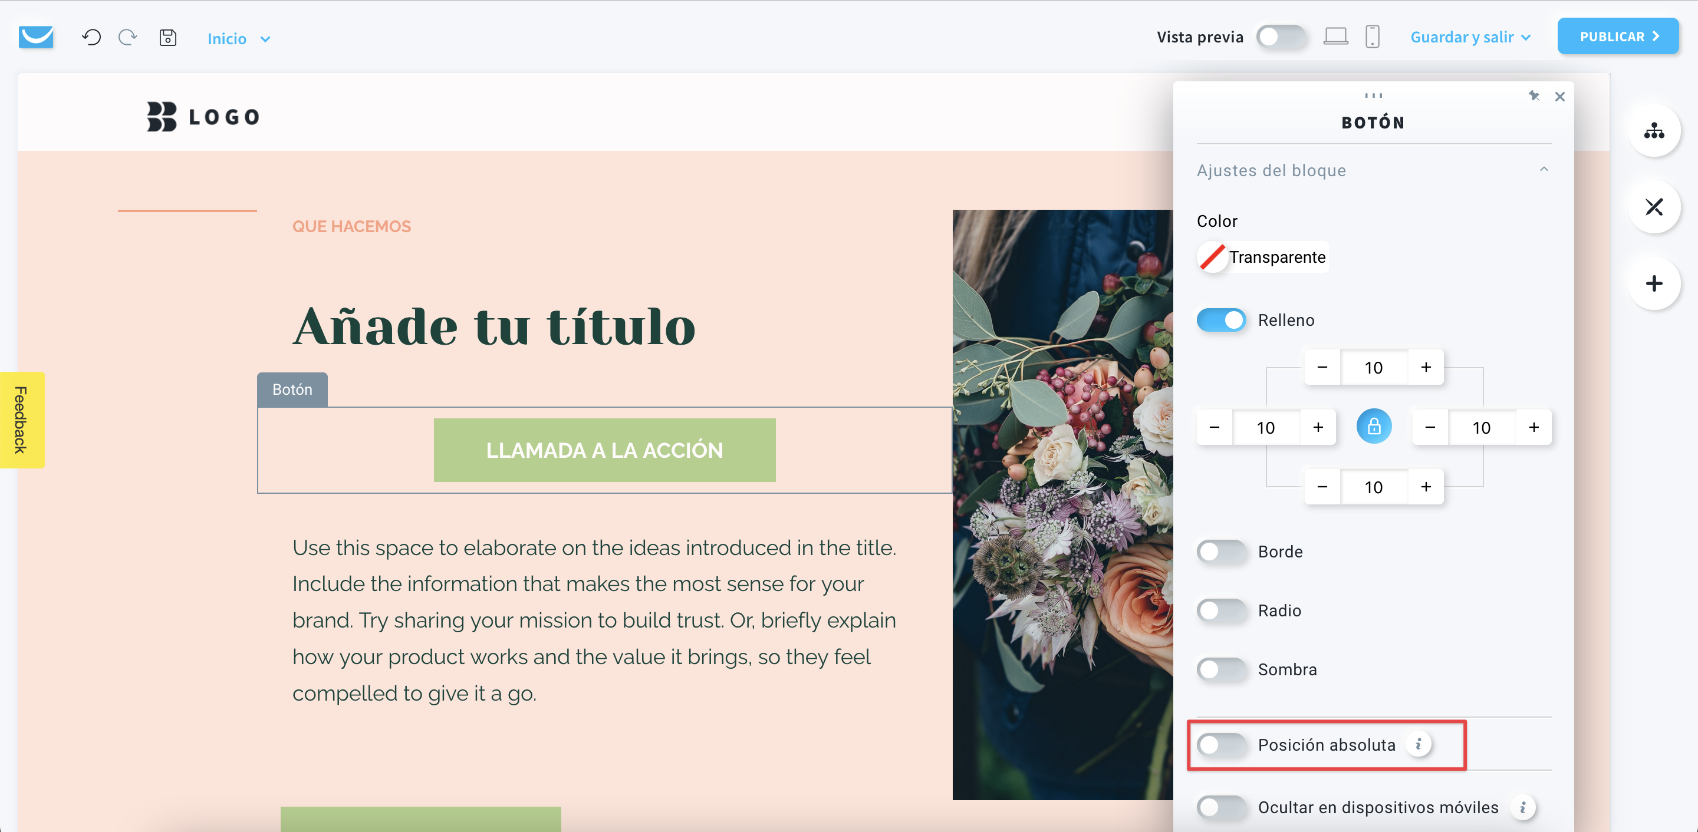Viewport: 1698px width, 832px height.
Task: Redo the last action
Action: (128, 37)
